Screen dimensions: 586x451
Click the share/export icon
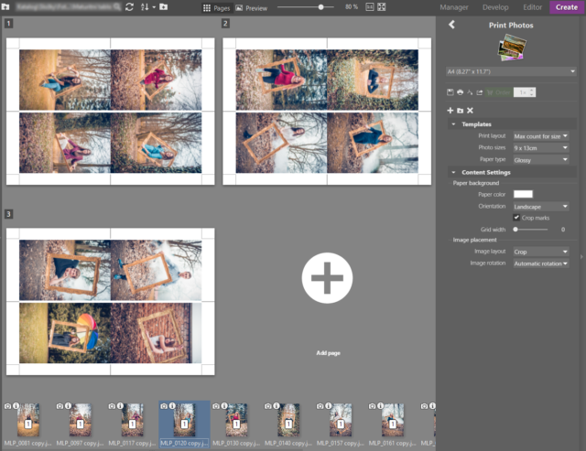coord(480,92)
